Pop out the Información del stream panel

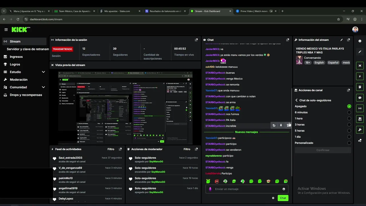[348, 40]
